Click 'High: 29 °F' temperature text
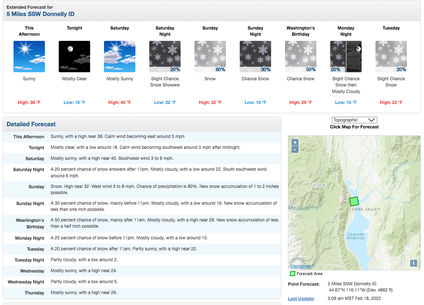The height and width of the screenshot is (305, 424). tap(301, 103)
